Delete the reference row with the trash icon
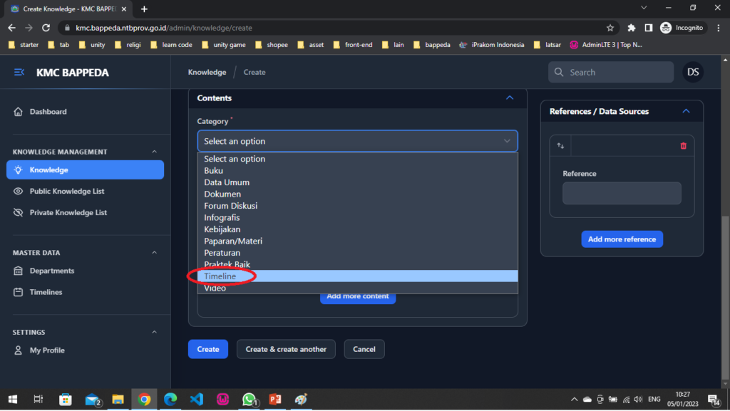730x411 pixels. (683, 146)
